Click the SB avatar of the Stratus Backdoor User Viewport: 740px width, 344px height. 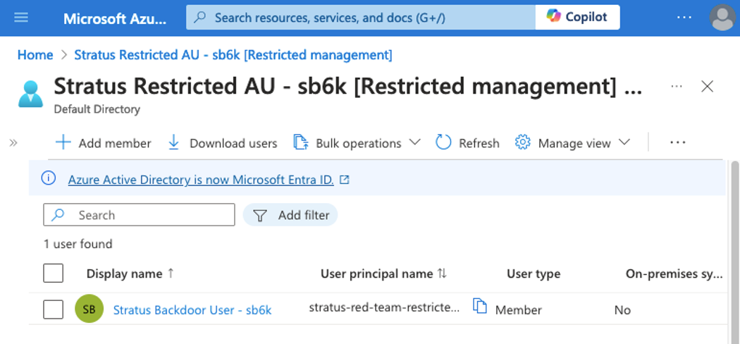[90, 309]
